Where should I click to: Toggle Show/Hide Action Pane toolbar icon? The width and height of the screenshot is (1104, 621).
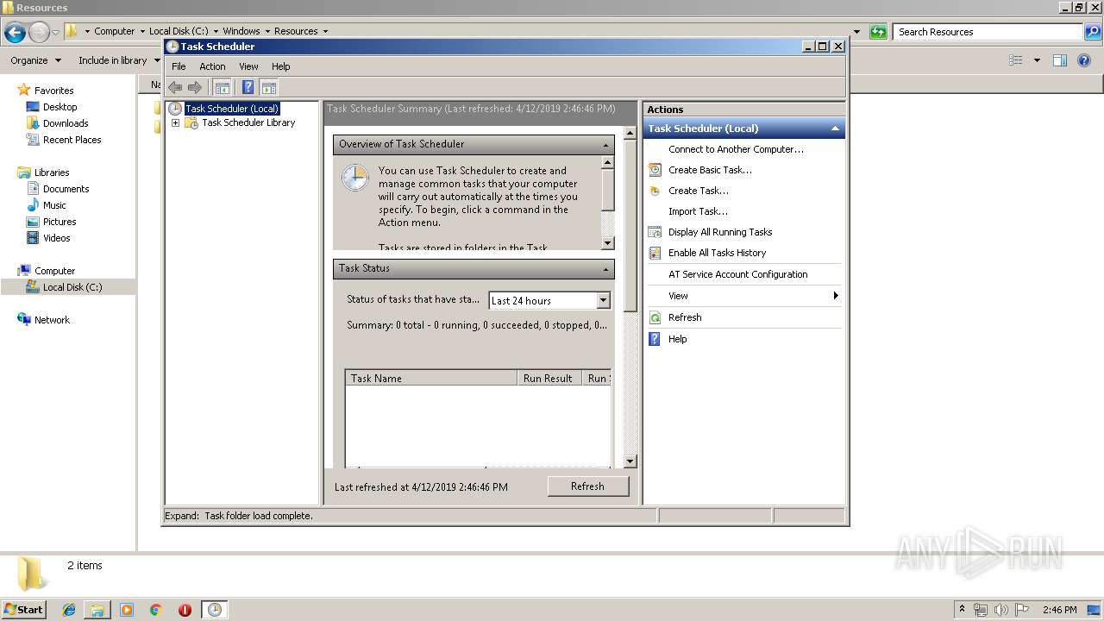click(269, 87)
